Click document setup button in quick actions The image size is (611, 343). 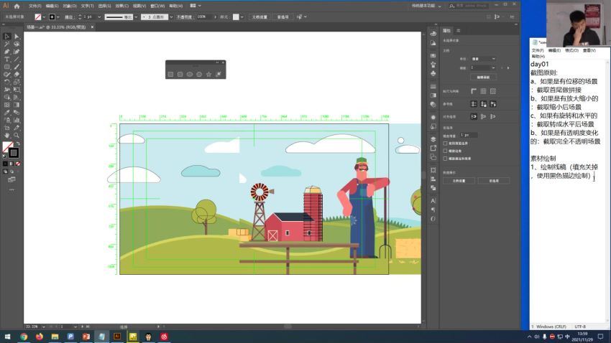click(x=459, y=181)
